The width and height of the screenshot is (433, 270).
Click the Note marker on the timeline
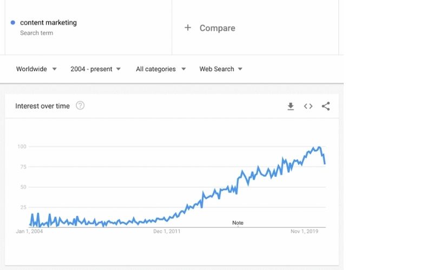point(238,223)
